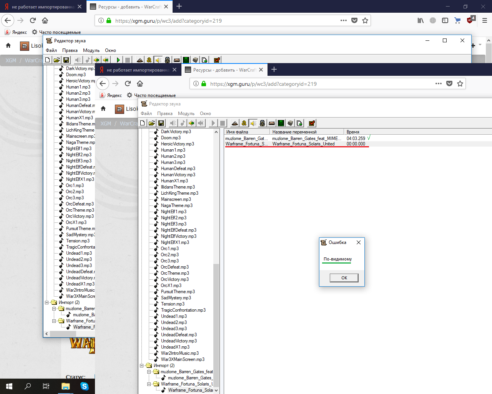The image size is (492, 394).
Task: Click 'Название переменной' column header
Action: [307, 132]
